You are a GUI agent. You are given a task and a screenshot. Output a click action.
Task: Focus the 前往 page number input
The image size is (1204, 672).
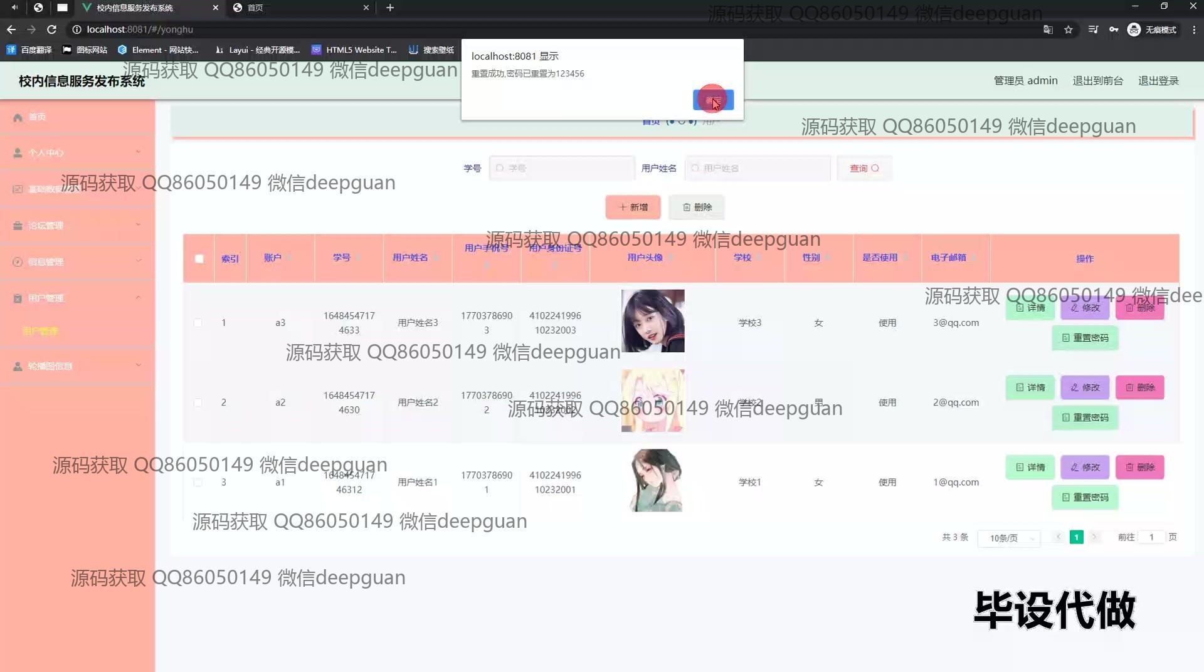(x=1151, y=537)
